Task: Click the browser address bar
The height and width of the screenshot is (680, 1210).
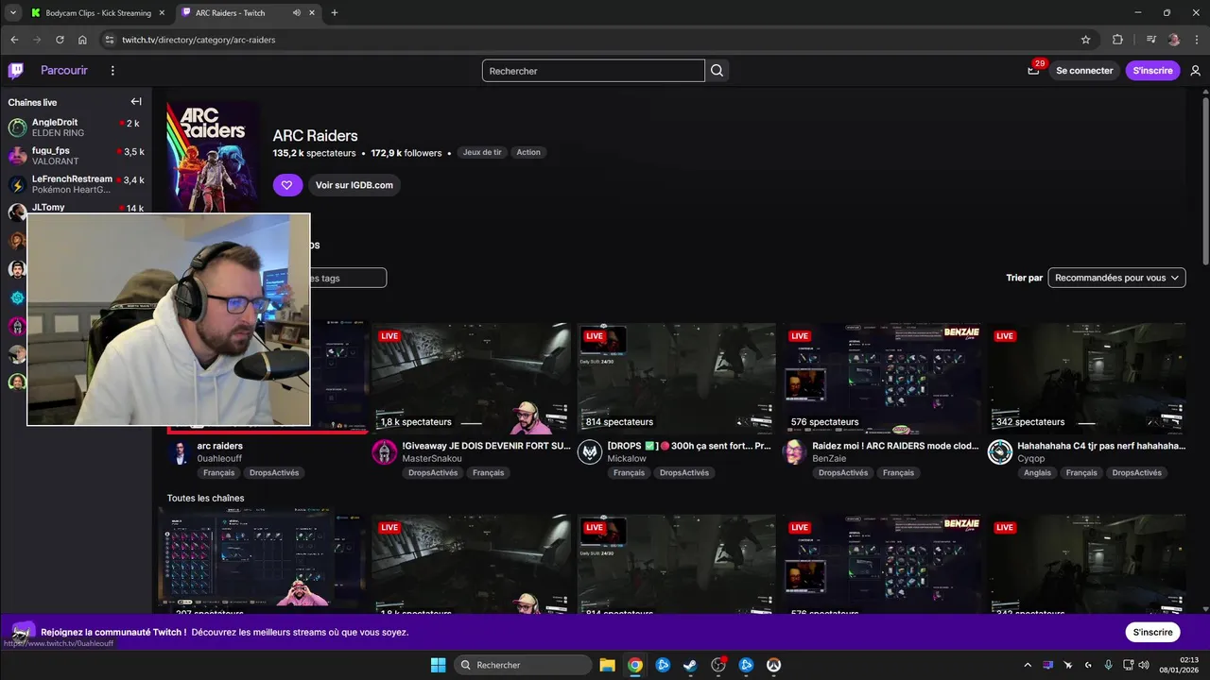Action: [596, 40]
